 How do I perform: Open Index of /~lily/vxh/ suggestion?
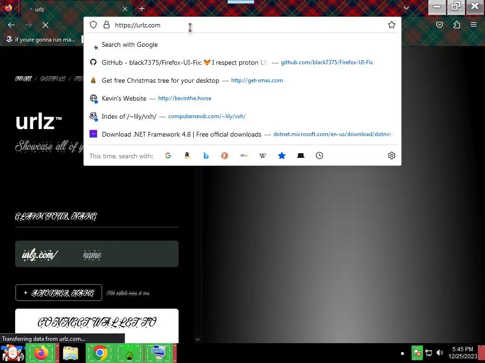242,116
